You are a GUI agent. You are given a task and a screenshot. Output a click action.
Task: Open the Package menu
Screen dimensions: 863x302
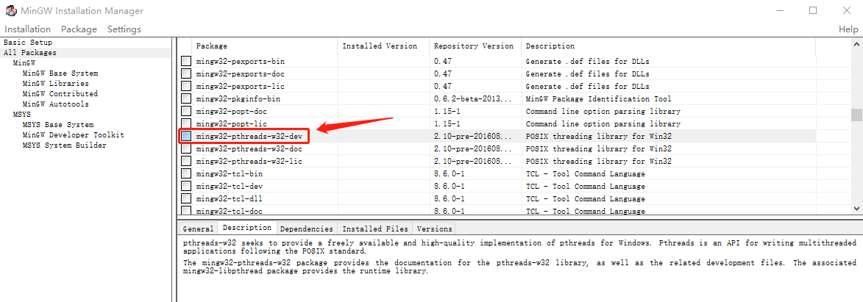(79, 29)
